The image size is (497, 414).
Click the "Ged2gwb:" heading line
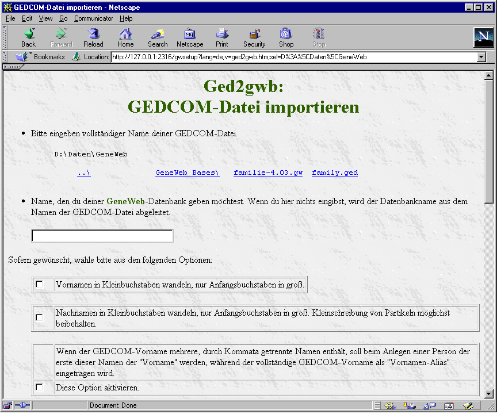click(243, 86)
